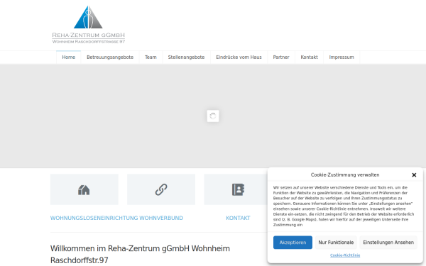
Task: Close the cookie consent dialog
Action: tap(414, 175)
